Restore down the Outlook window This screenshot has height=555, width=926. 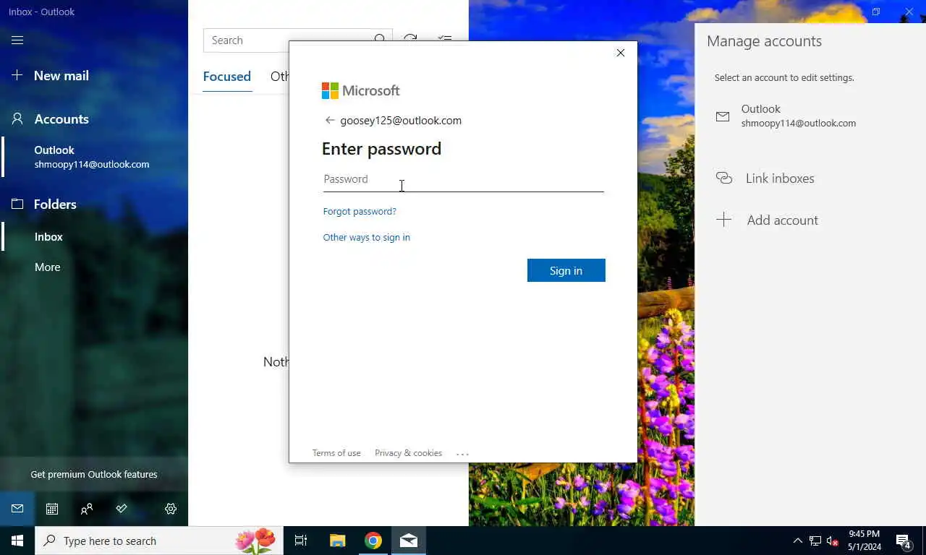point(876,12)
